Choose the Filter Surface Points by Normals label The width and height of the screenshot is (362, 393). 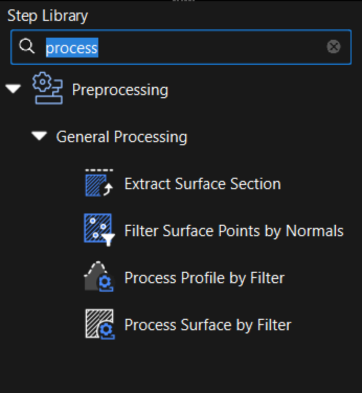pyautogui.click(x=234, y=231)
